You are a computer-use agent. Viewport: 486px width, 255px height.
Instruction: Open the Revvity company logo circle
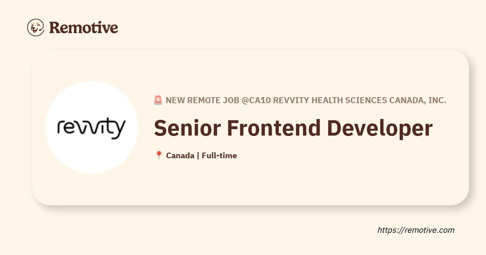[92, 127]
